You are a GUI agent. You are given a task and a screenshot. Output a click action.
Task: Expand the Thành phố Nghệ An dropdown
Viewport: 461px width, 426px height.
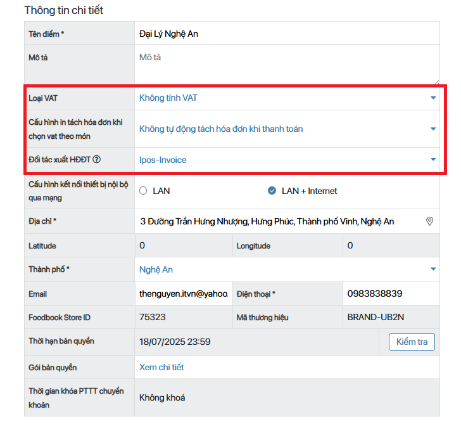[288, 269]
